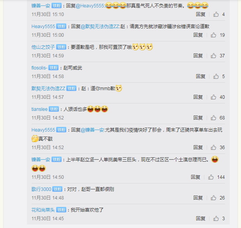Reply to the 14:50 comment by 镰善一安
The height and width of the screenshot is (228, 241).
pyautogui.click(x=195, y=177)
